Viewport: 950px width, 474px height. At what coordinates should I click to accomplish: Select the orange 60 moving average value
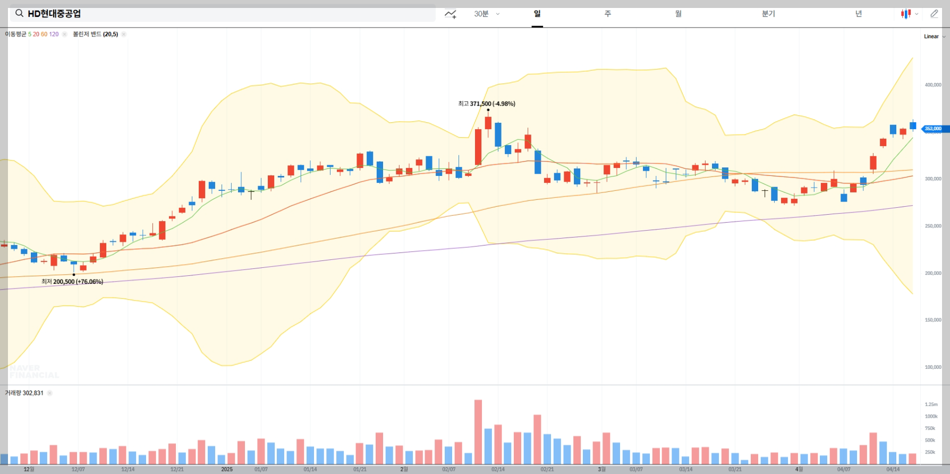(44, 34)
